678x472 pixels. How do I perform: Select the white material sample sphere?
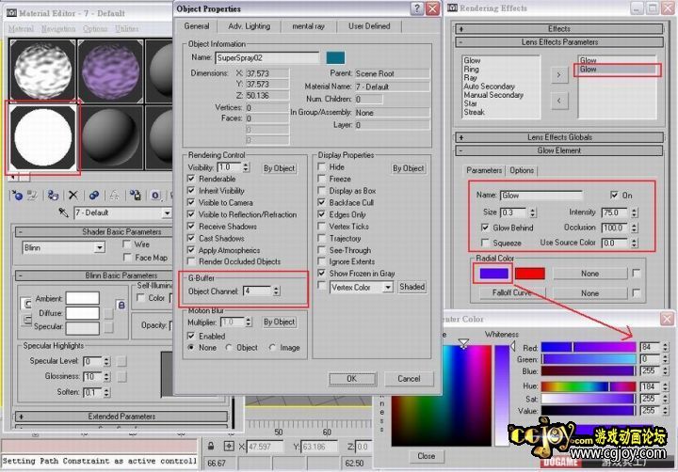pyautogui.click(x=42, y=138)
